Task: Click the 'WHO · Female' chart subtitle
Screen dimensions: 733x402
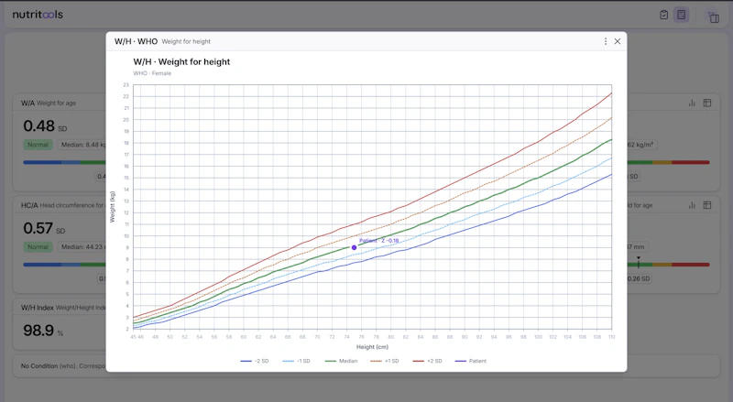Action: pos(152,73)
